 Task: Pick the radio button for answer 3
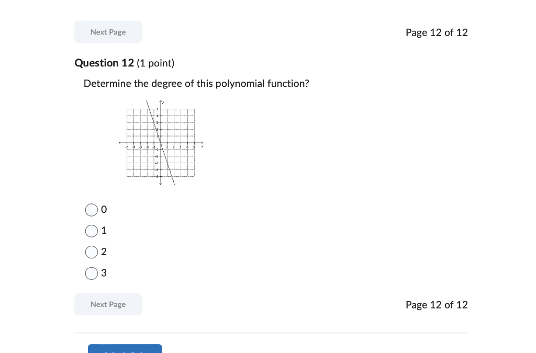(91, 274)
